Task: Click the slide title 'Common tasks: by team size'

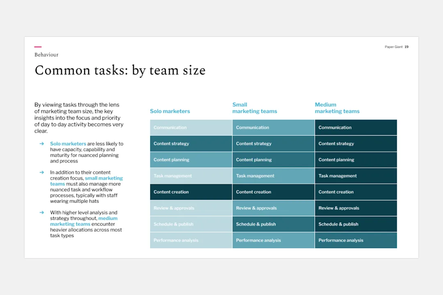Action: pos(120,70)
